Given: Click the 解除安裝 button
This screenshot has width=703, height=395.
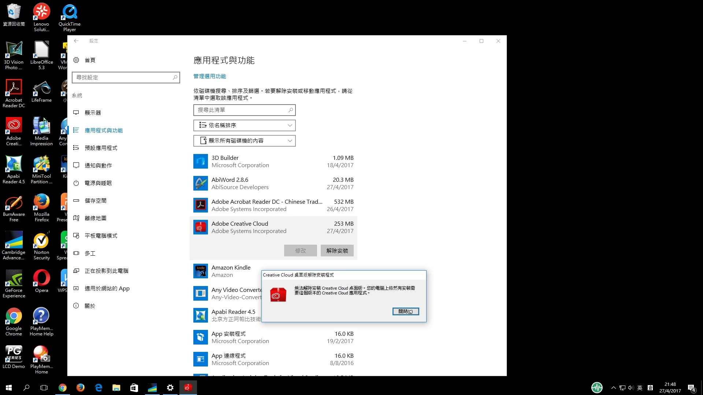Looking at the screenshot, I should 337,251.
